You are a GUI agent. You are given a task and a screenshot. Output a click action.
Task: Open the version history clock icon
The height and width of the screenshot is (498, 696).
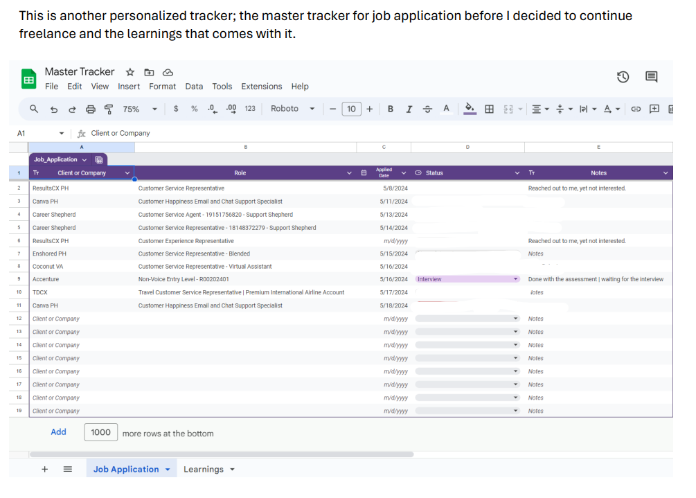(x=623, y=77)
